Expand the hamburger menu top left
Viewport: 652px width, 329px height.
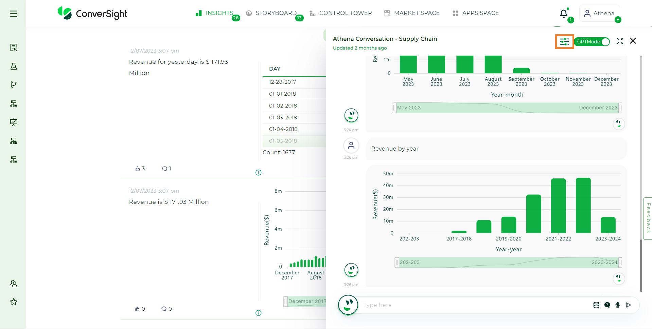(14, 14)
